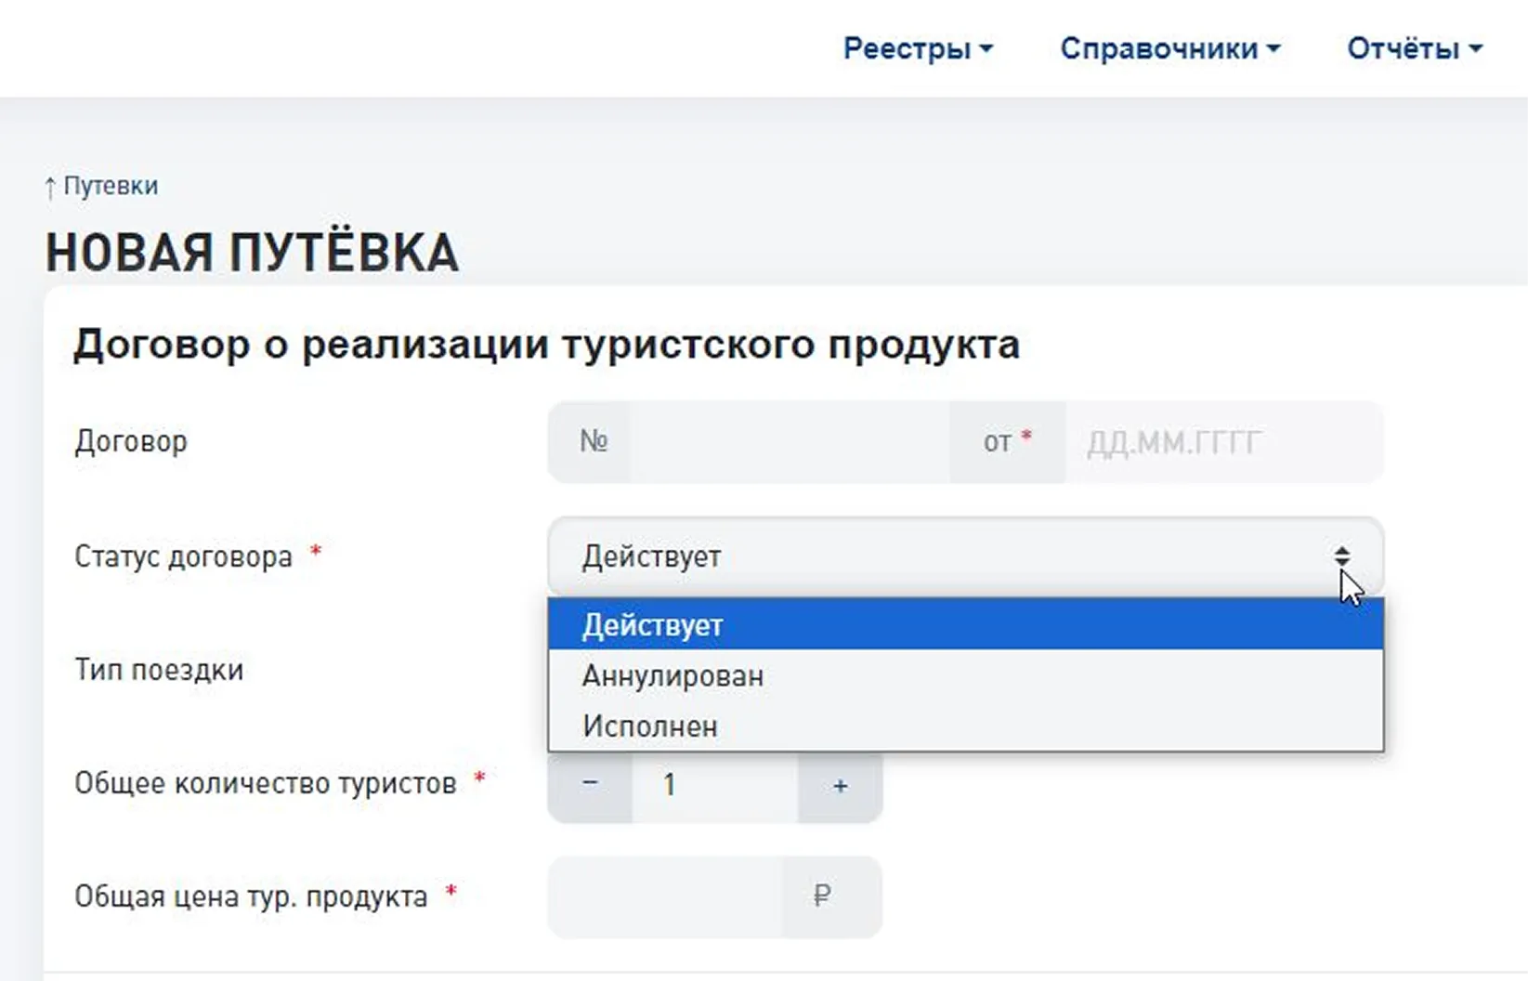The height and width of the screenshot is (981, 1528).
Task: Click the minus button to decrease tourist count
Action: click(589, 785)
